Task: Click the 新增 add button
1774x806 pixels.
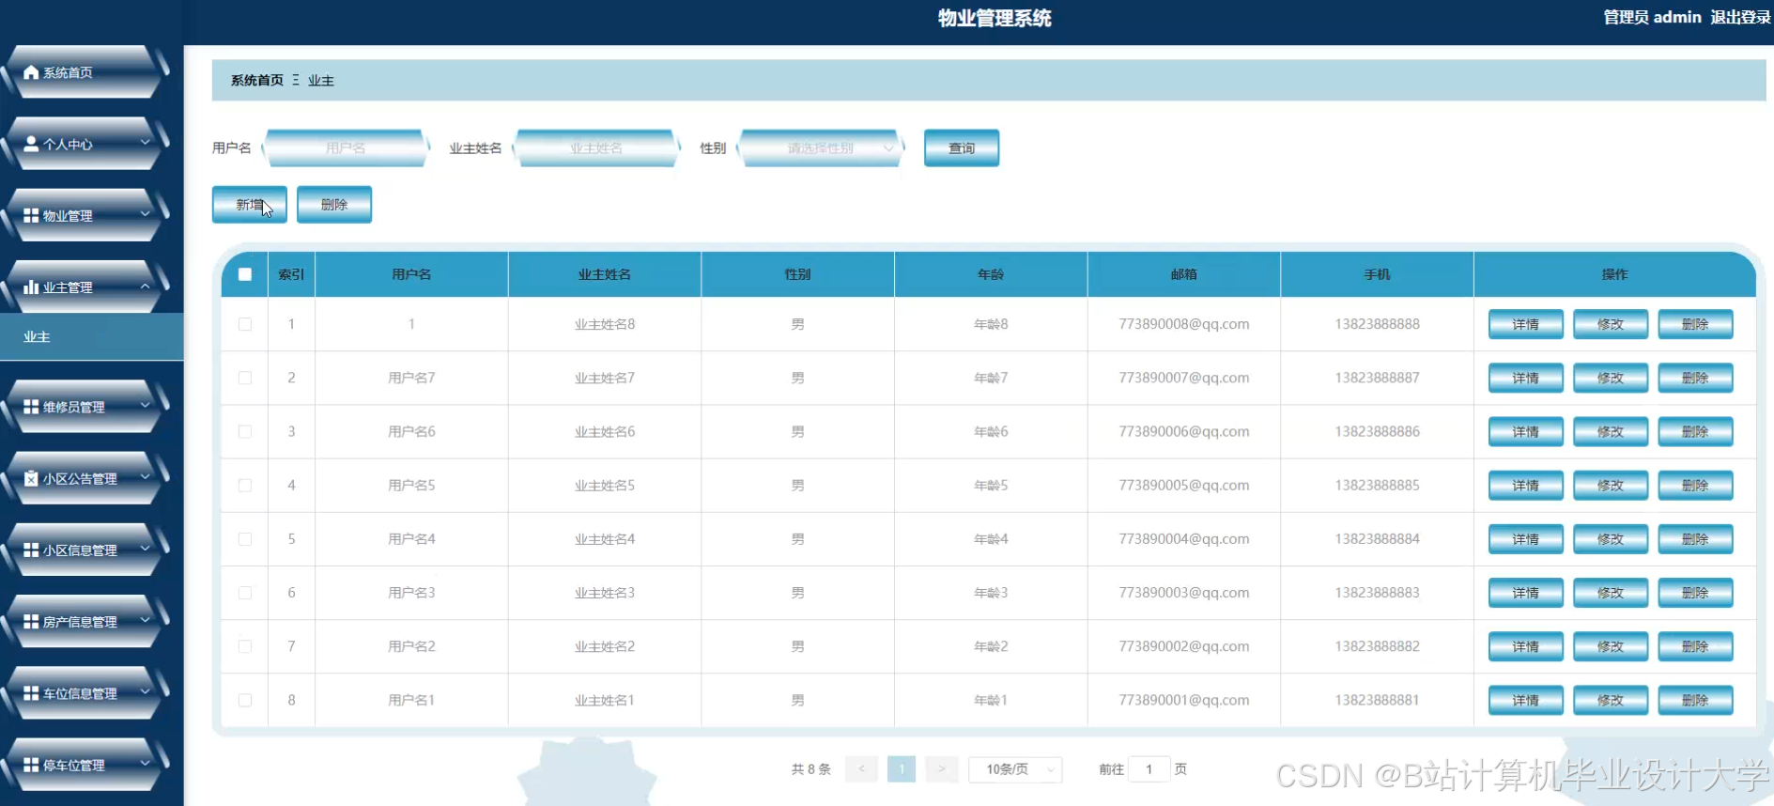Action: [250, 204]
